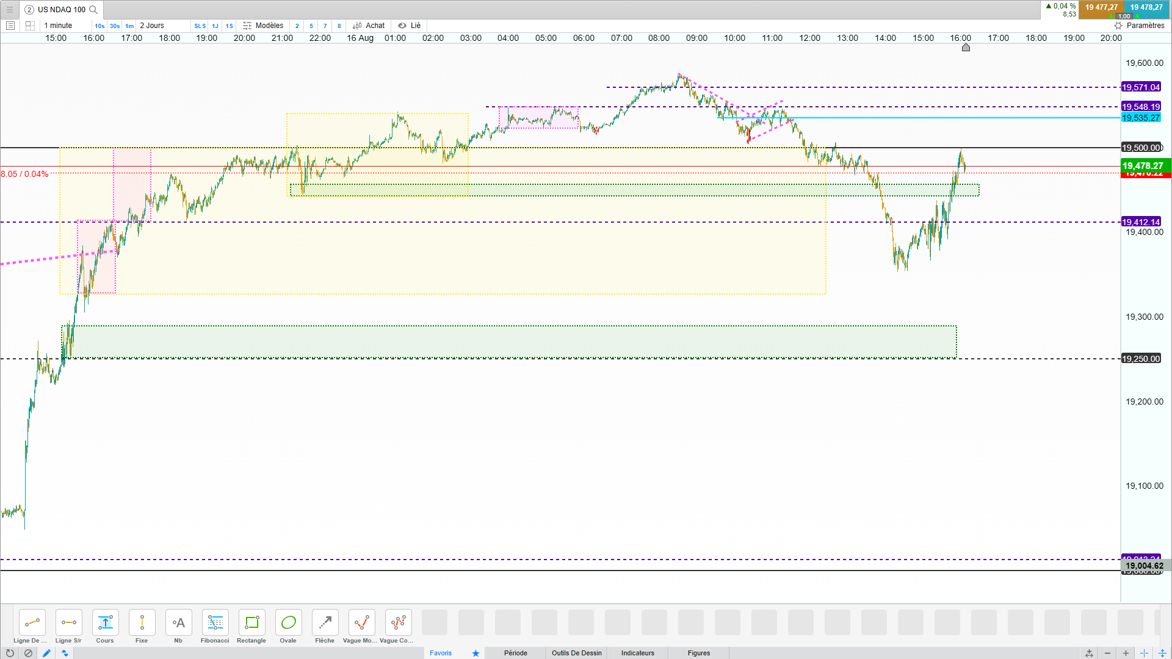The width and height of the screenshot is (1172, 659).
Task: Toggle the Favoris star button
Action: 476,653
